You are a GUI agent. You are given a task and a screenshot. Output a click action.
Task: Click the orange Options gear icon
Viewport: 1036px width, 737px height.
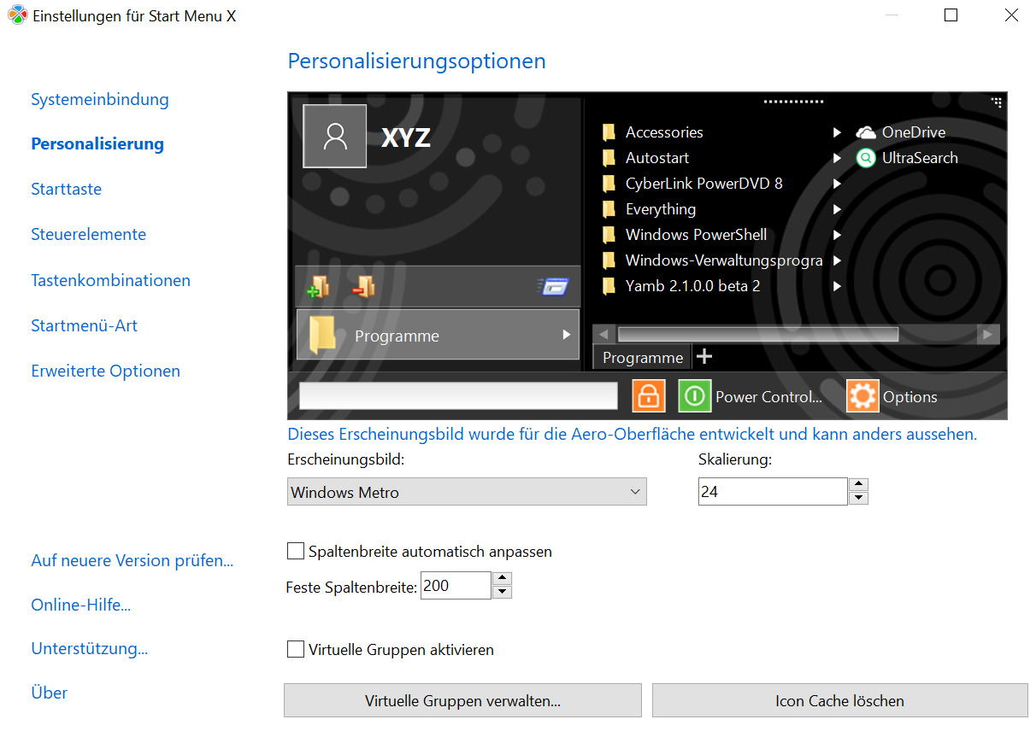pos(862,396)
